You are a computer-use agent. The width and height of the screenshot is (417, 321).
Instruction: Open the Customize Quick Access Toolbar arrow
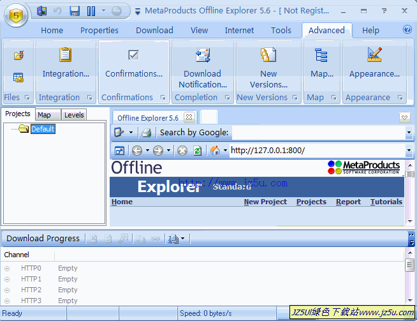click(x=138, y=11)
